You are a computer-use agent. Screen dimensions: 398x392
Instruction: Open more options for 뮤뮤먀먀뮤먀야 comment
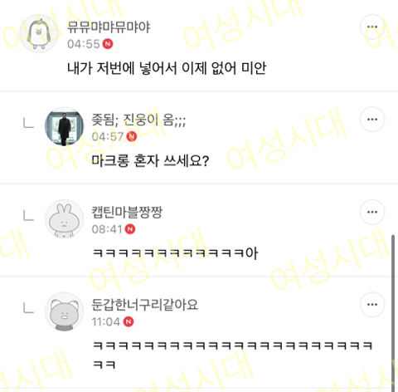coord(372,27)
